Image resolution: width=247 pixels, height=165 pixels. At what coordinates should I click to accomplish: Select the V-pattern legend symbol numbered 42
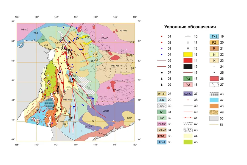[187, 124]
